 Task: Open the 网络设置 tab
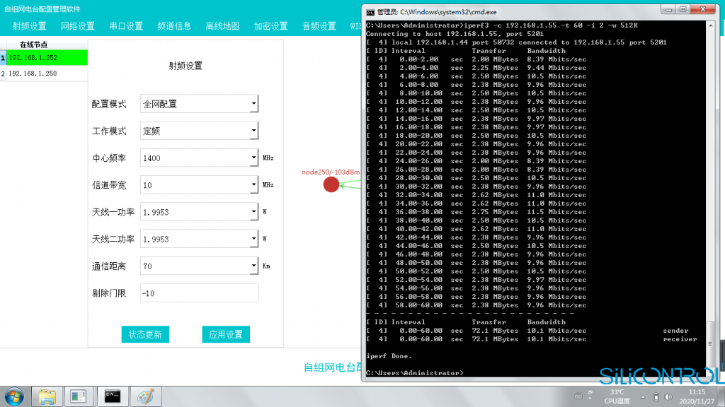77,26
